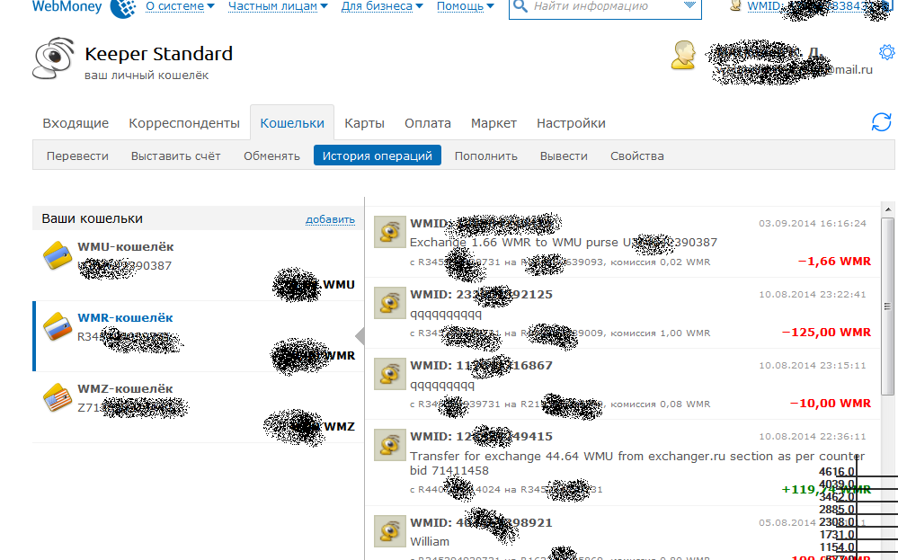Open the 'Настройки' tab
The height and width of the screenshot is (560, 898).
point(571,123)
